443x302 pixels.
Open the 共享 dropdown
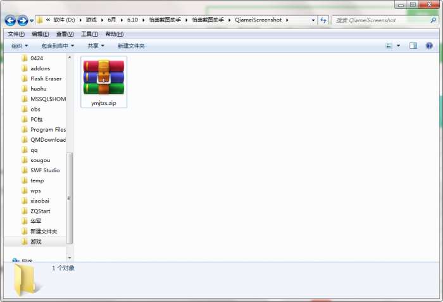coord(96,46)
